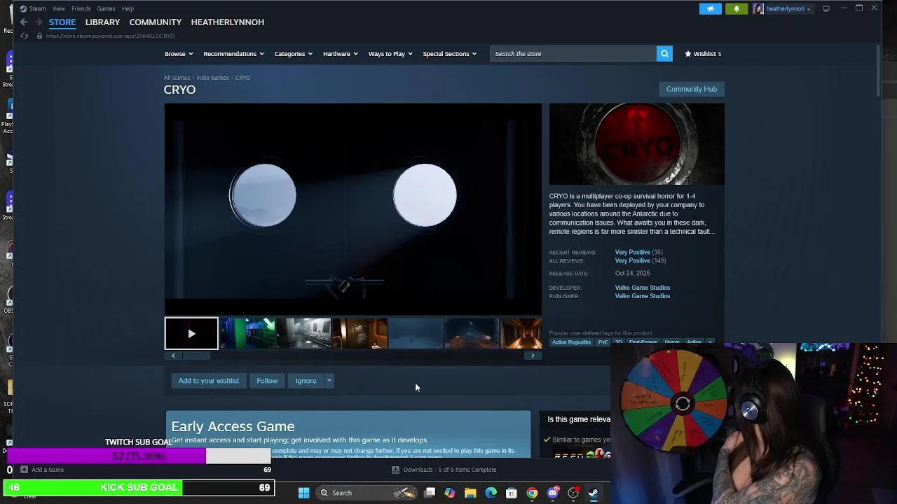
Task: Go forward with the Steam forward arrow
Action: [x=39, y=22]
